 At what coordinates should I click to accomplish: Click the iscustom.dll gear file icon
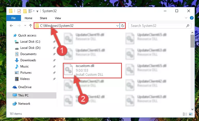click(x=68, y=70)
